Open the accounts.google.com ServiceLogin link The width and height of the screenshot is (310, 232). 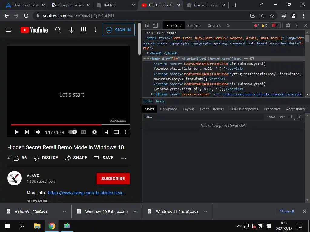[262, 94]
